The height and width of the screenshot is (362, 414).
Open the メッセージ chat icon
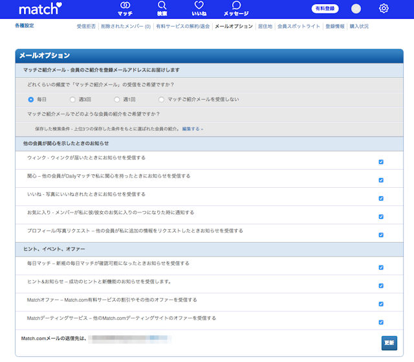click(x=236, y=8)
